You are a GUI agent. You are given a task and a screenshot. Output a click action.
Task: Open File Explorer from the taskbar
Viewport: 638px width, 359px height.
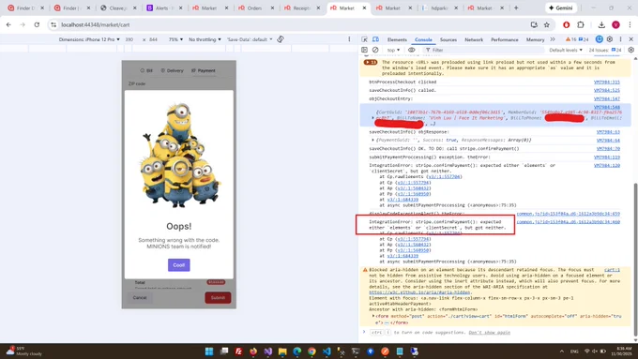pos(282,352)
